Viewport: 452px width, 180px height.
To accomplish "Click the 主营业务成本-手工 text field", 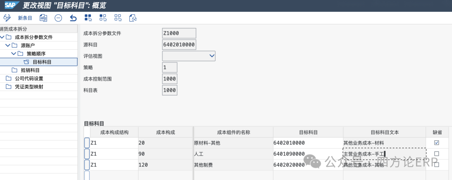I will tap(385, 154).
